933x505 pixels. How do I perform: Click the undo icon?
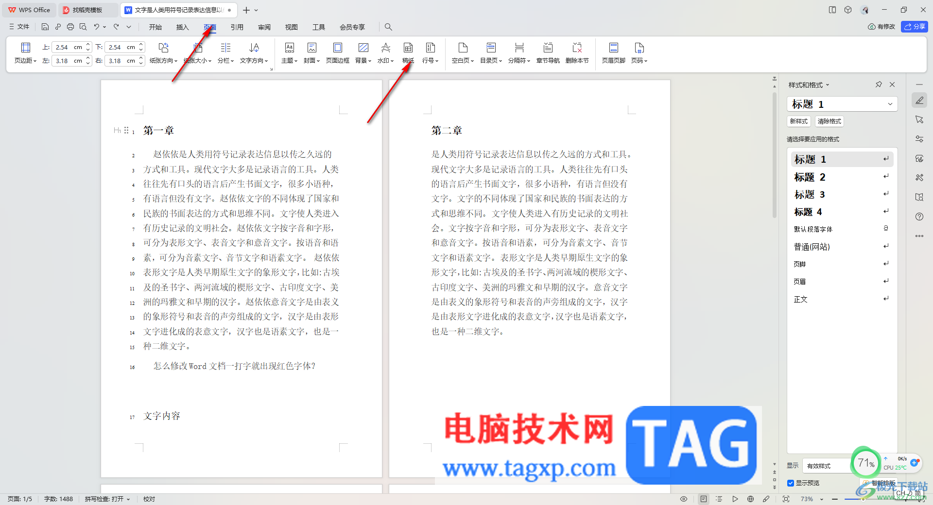97,27
